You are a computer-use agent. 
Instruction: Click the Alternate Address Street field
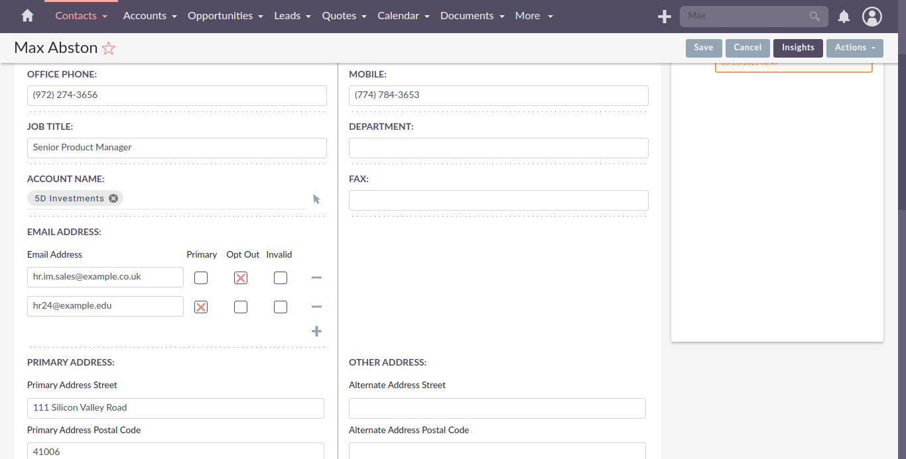point(497,408)
